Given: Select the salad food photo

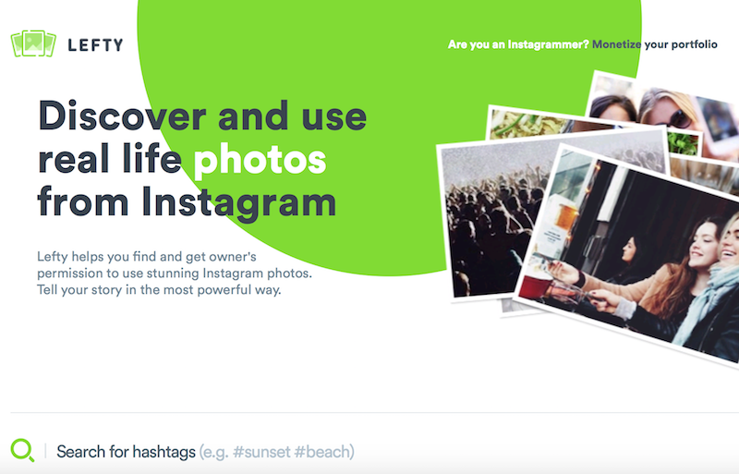Looking at the screenshot, I should pos(527,124).
